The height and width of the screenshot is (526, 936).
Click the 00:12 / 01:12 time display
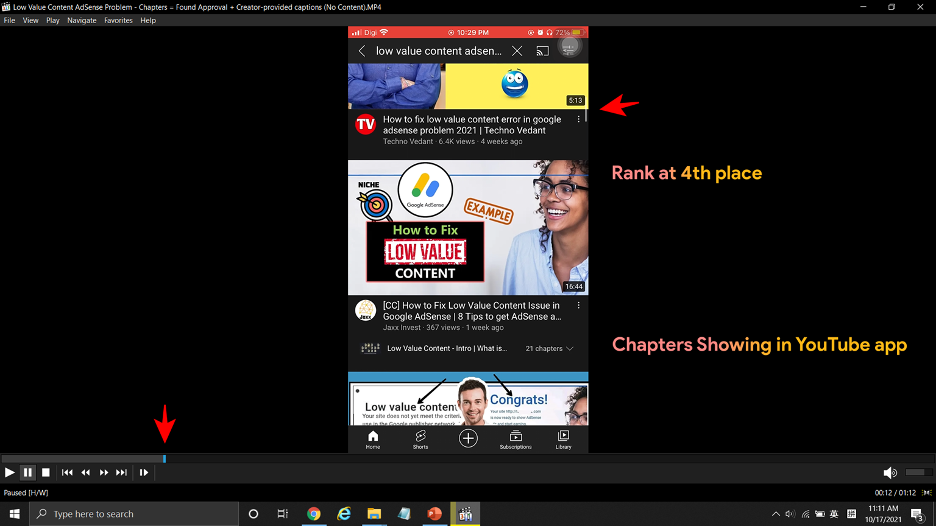click(x=895, y=493)
